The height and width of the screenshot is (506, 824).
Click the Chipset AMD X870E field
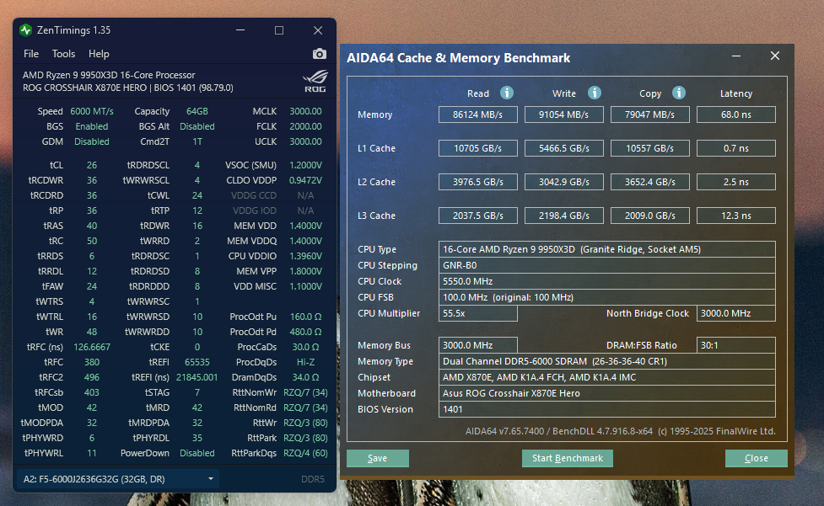point(607,377)
